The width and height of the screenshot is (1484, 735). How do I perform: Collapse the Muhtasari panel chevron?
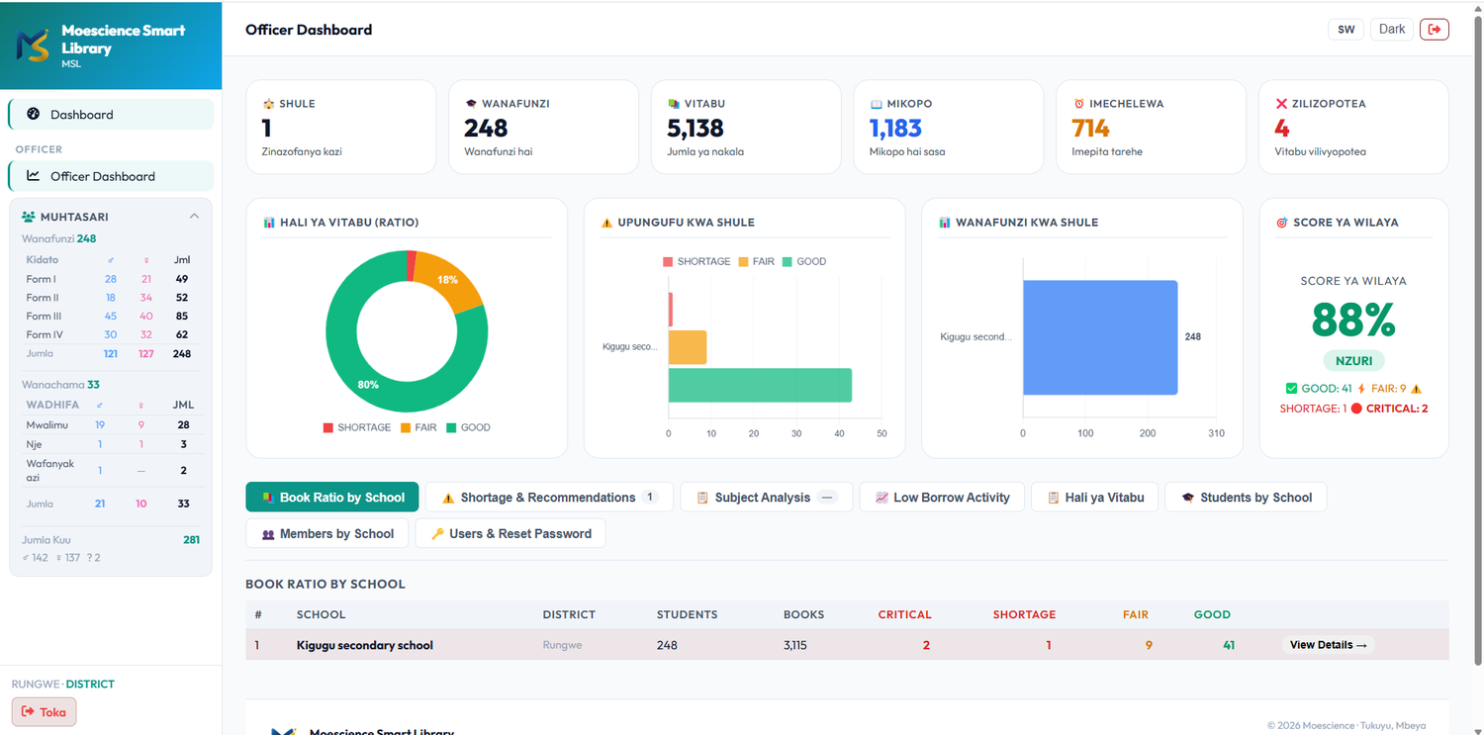(195, 217)
